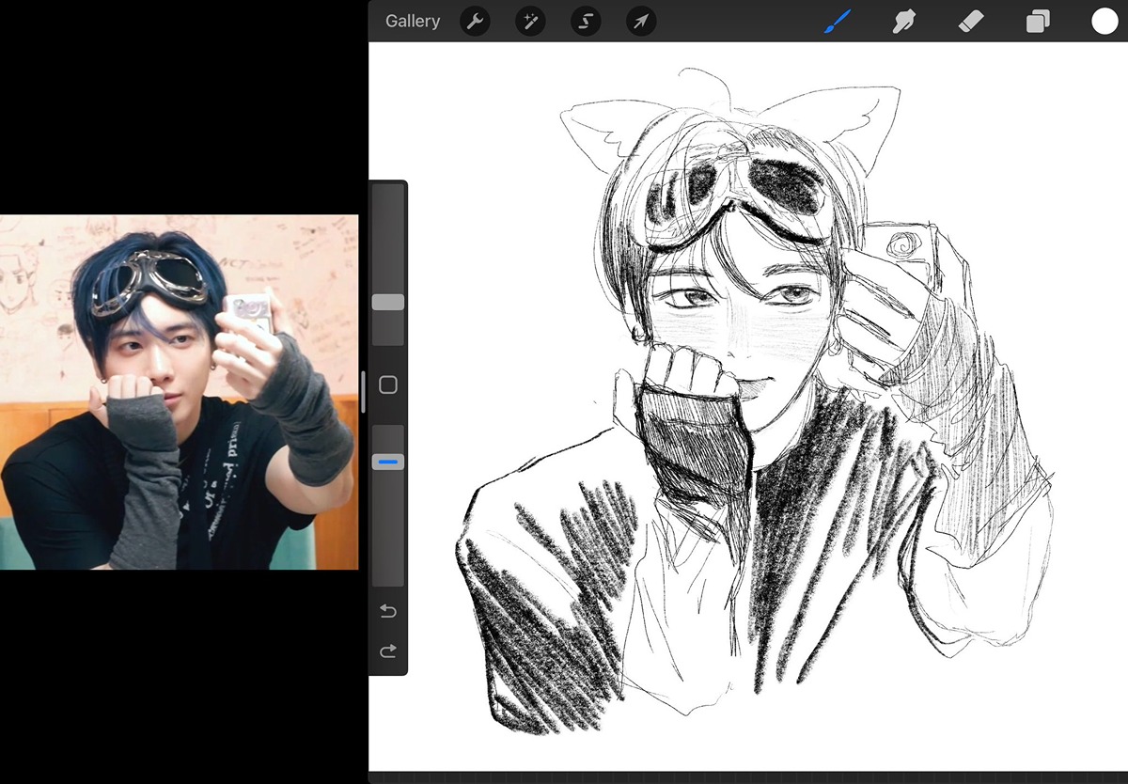Select the Eraser tool

[970, 22]
